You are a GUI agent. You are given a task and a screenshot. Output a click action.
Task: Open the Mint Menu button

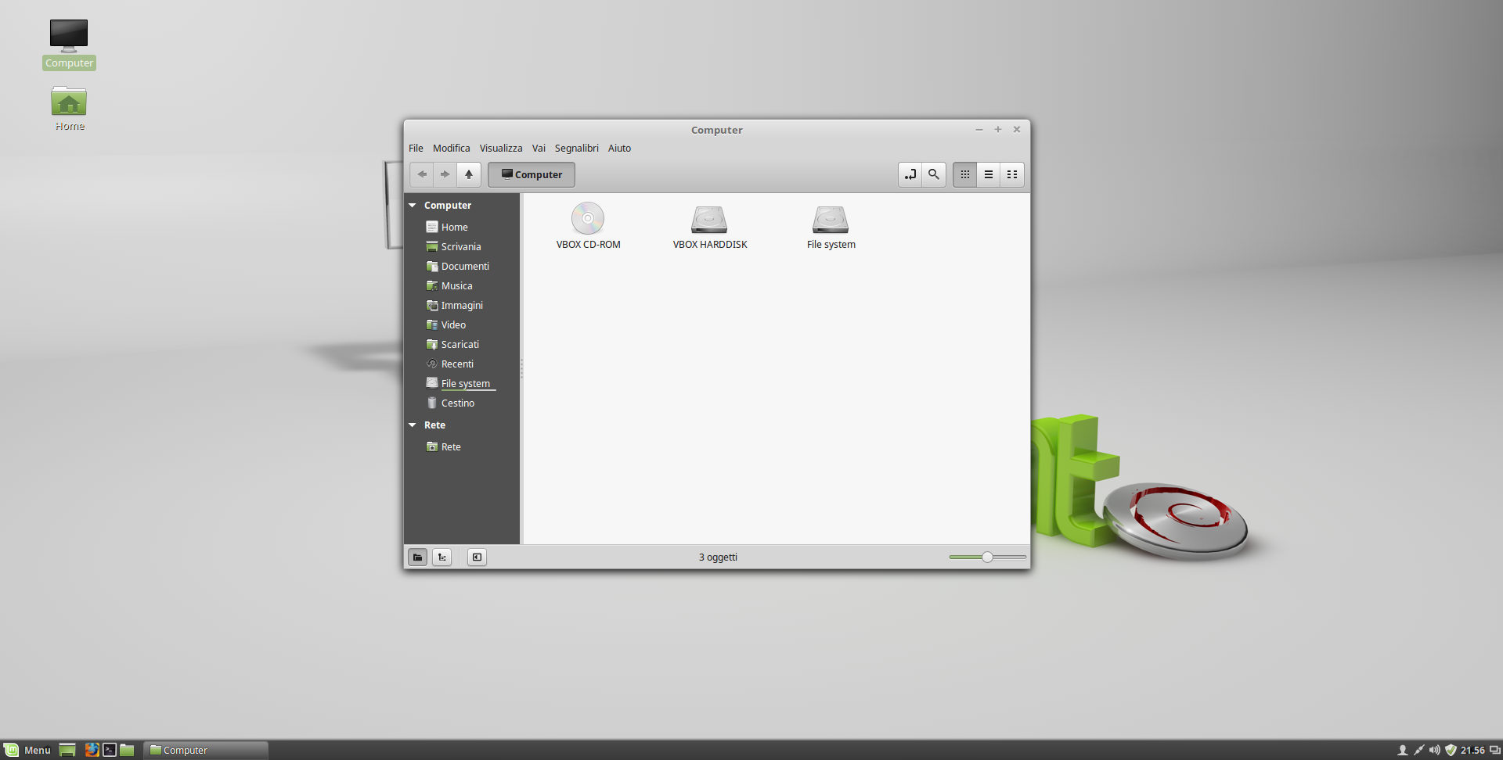point(27,750)
